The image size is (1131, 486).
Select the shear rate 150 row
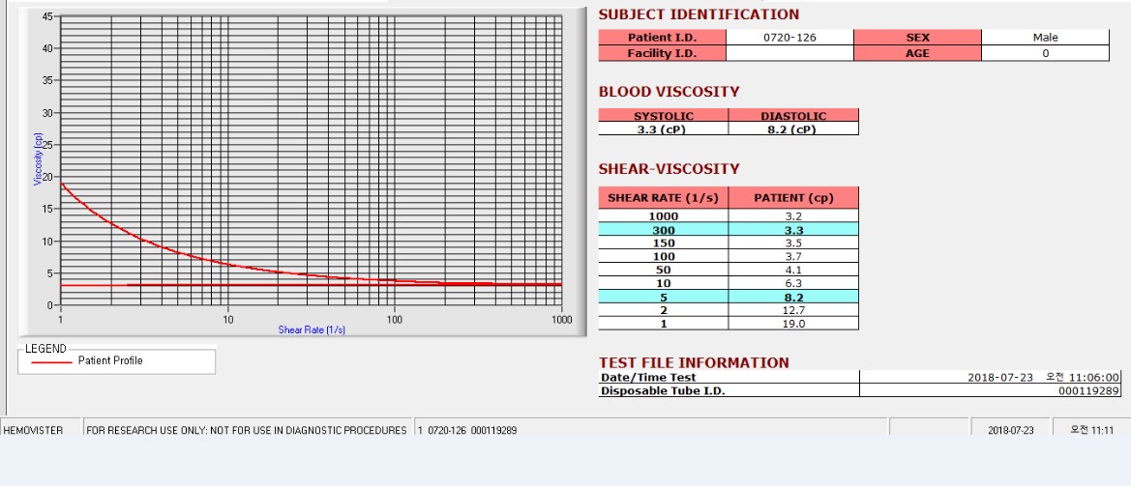point(729,243)
